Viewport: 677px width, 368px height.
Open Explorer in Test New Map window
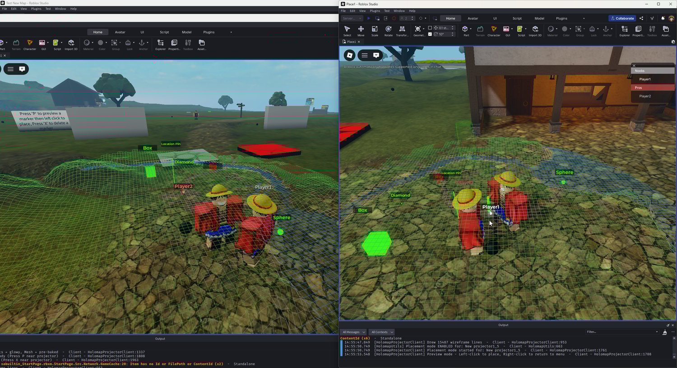point(160,44)
